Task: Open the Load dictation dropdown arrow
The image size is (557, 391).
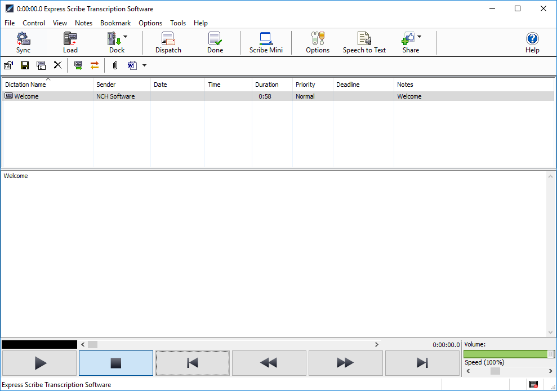Action: coord(79,35)
